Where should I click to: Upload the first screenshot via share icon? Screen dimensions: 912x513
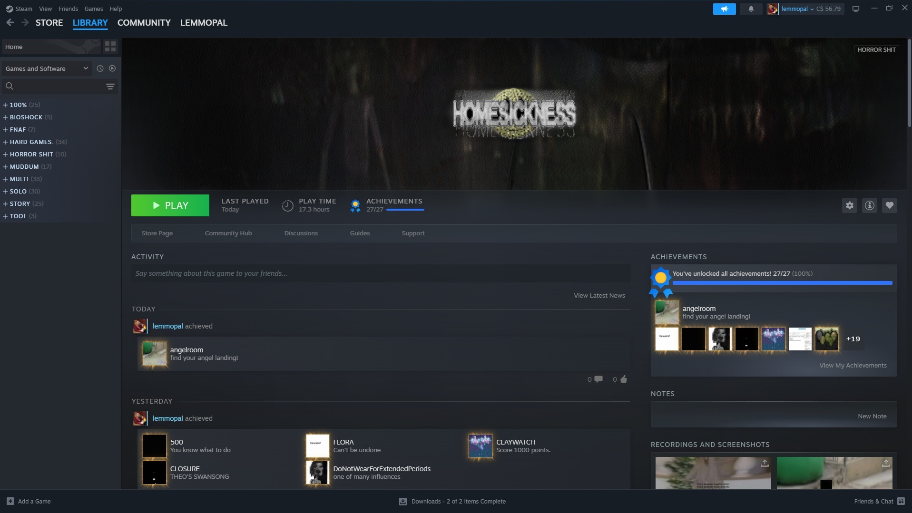click(x=765, y=463)
